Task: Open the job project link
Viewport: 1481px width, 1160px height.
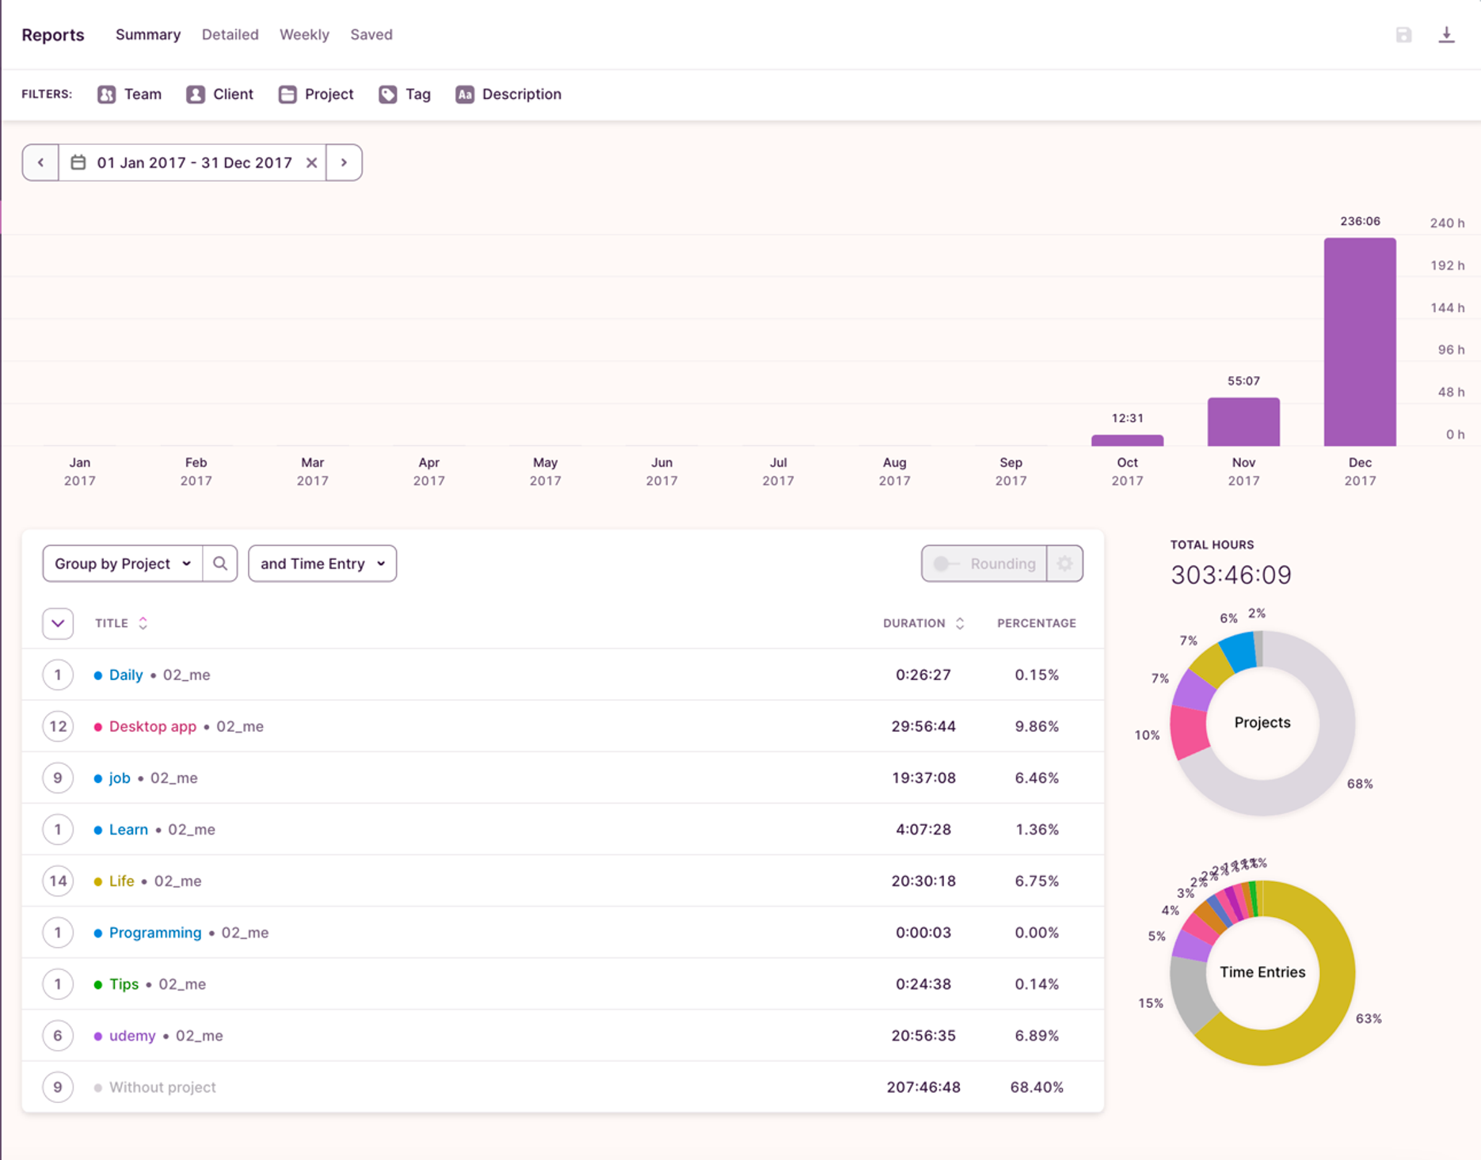Action: click(x=120, y=778)
